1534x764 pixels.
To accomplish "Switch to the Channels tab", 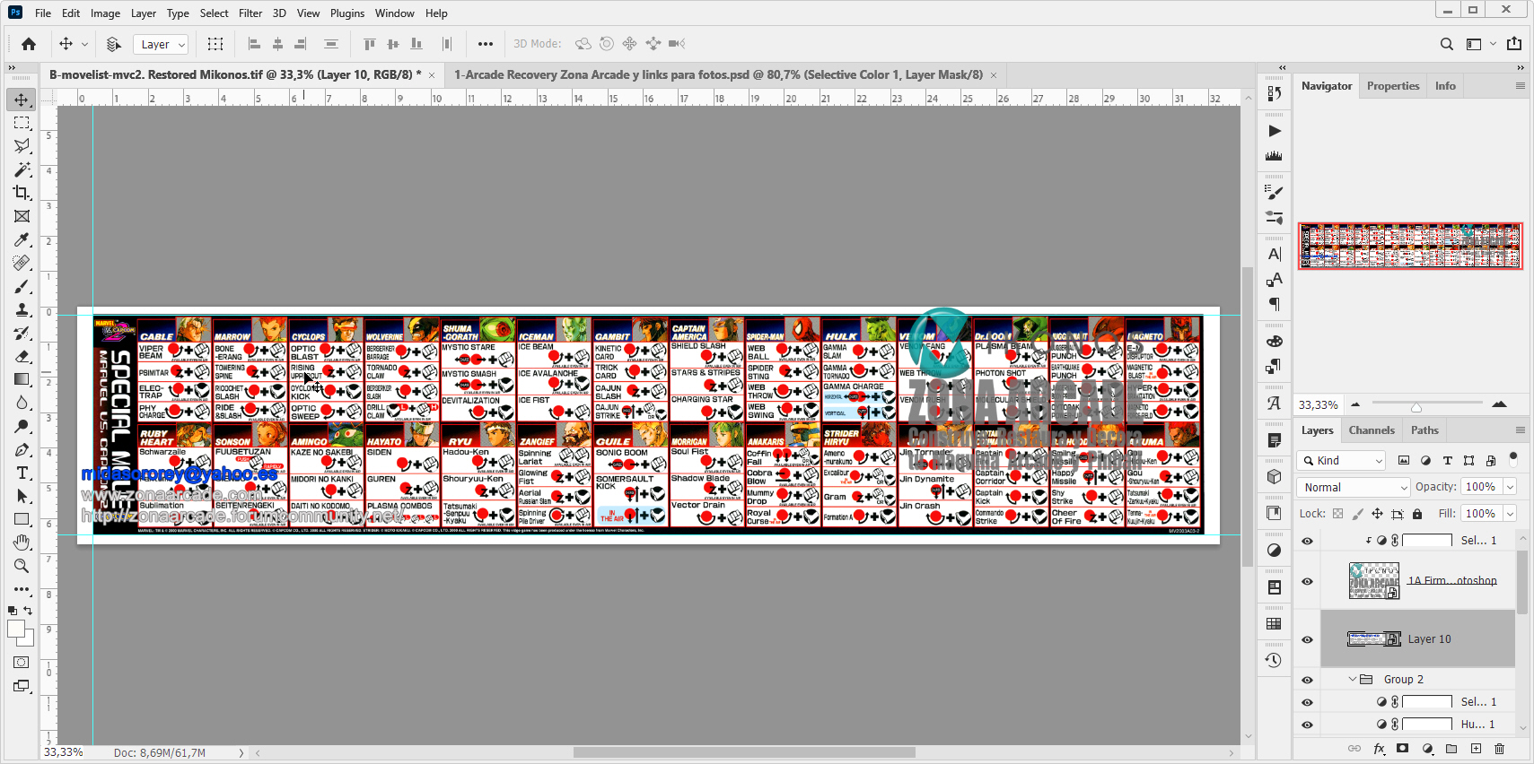I will pos(1371,430).
